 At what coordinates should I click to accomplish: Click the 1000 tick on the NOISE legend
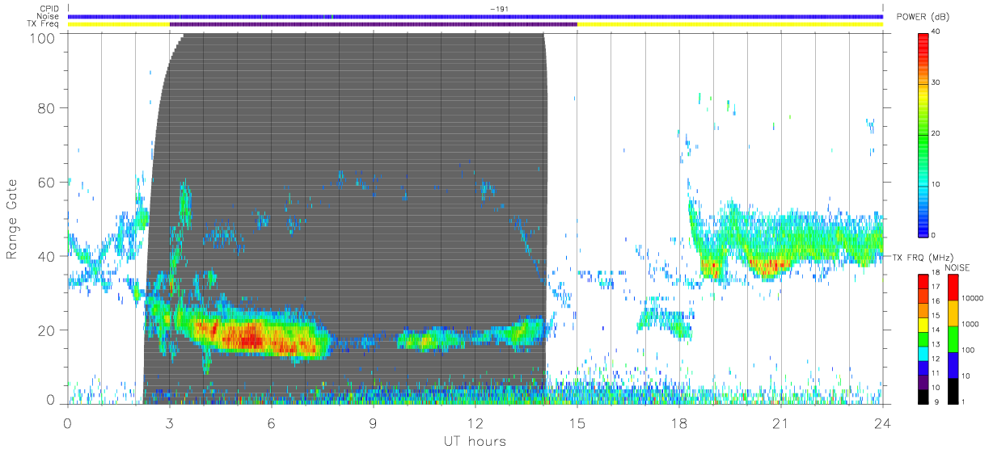[x=972, y=325]
